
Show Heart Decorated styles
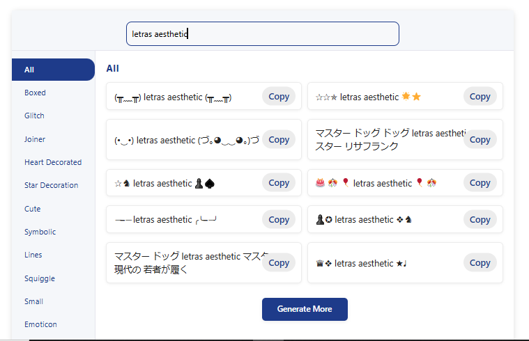(53, 162)
